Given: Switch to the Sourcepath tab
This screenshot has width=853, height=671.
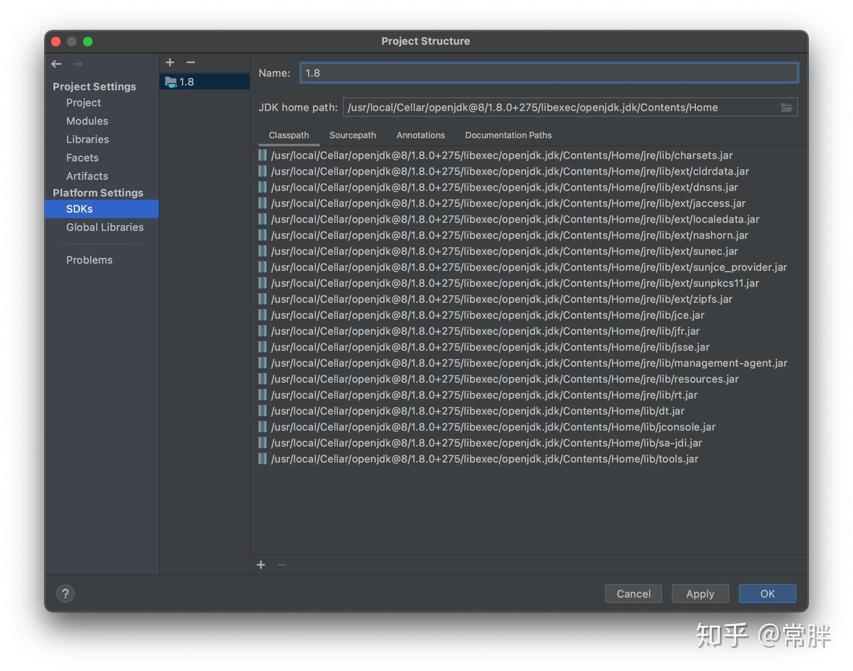Looking at the screenshot, I should click(352, 135).
